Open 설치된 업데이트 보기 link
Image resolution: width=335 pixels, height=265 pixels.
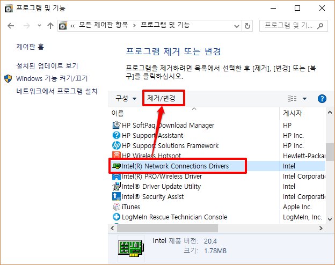coord(47,66)
